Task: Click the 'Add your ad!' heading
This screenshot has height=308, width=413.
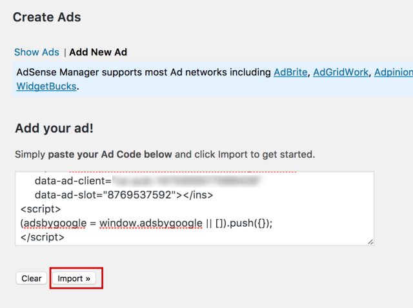Action: click(x=54, y=128)
